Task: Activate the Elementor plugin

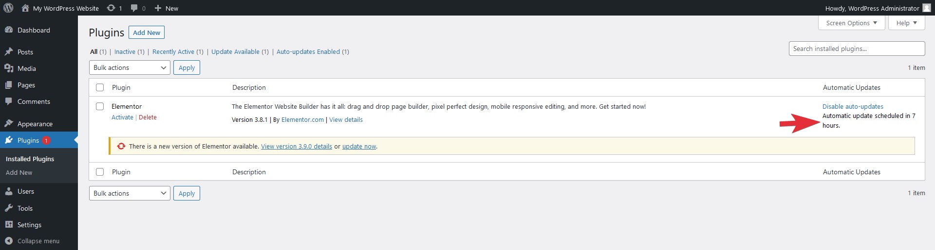Action: tap(122, 117)
